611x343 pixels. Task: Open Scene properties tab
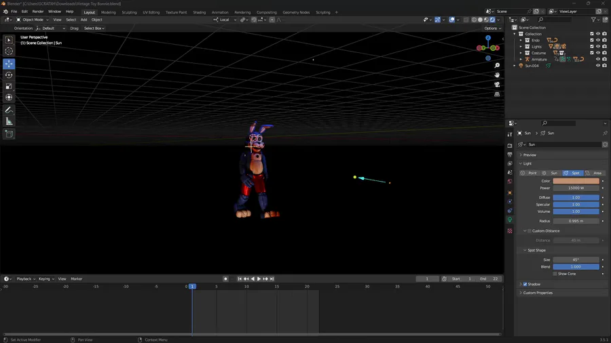click(510, 172)
